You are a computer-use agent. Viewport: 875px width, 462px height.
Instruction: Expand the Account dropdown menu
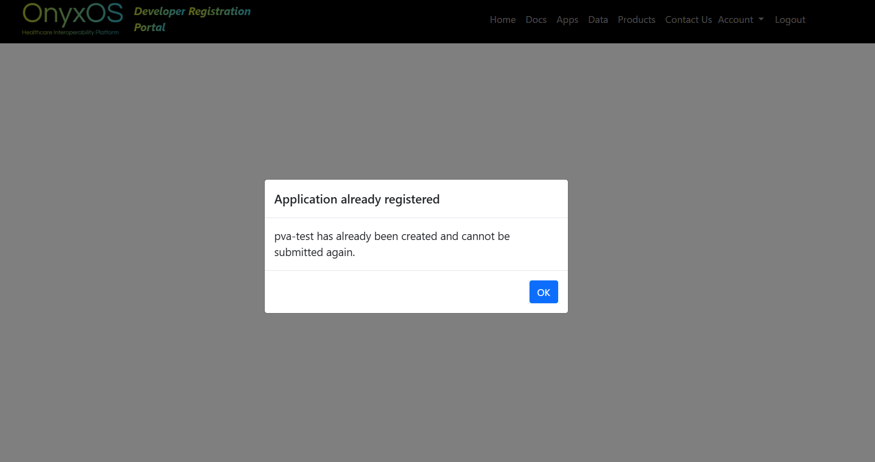[x=741, y=19]
